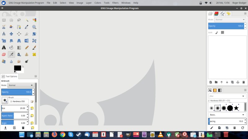The width and height of the screenshot is (248, 139).
Task: Open the Layer menu
Action: point(89,3)
